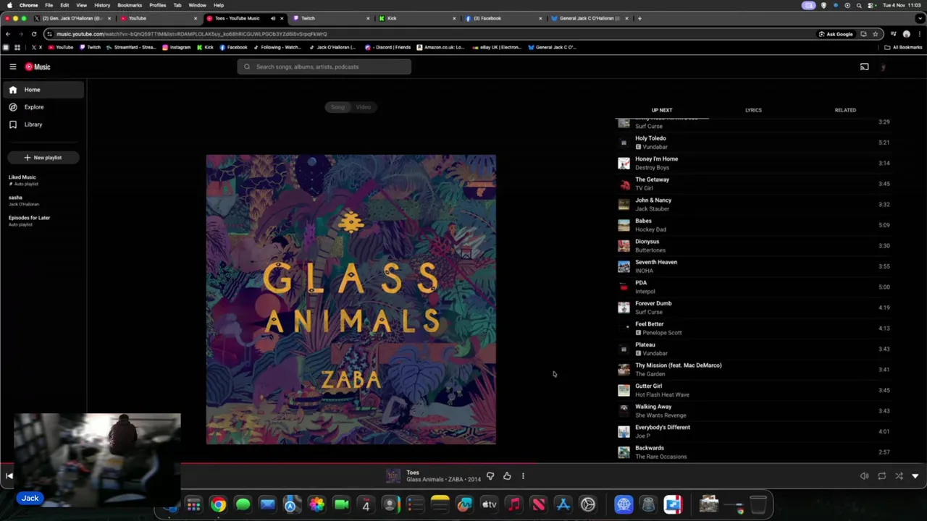Switch to the Kick browser tab

pyautogui.click(x=416, y=18)
